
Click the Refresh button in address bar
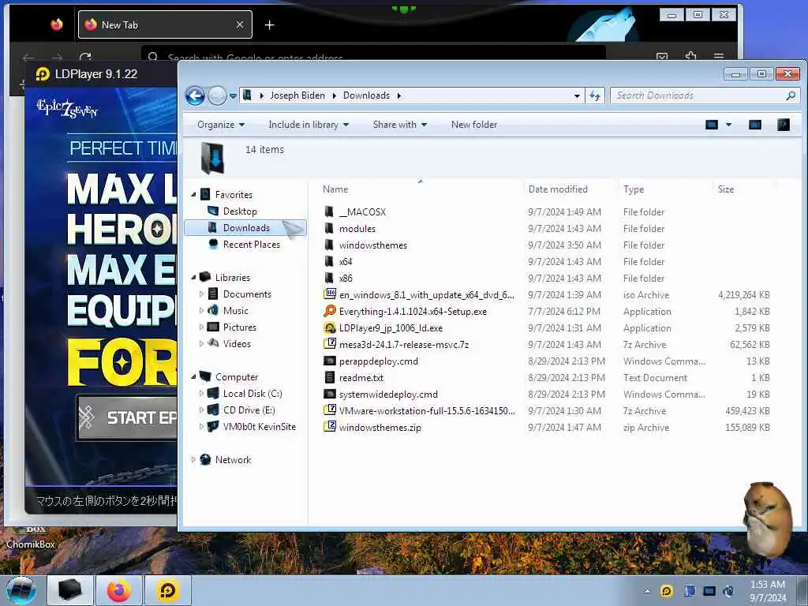point(595,95)
